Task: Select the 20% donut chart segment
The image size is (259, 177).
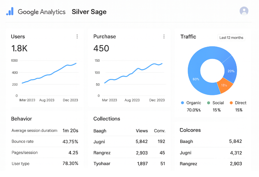Action: coord(231,71)
